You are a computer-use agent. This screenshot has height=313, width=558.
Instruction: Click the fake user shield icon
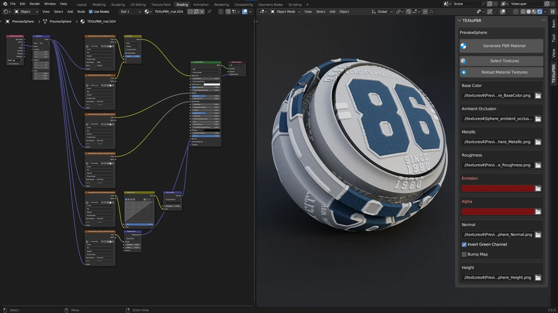tap(190, 11)
